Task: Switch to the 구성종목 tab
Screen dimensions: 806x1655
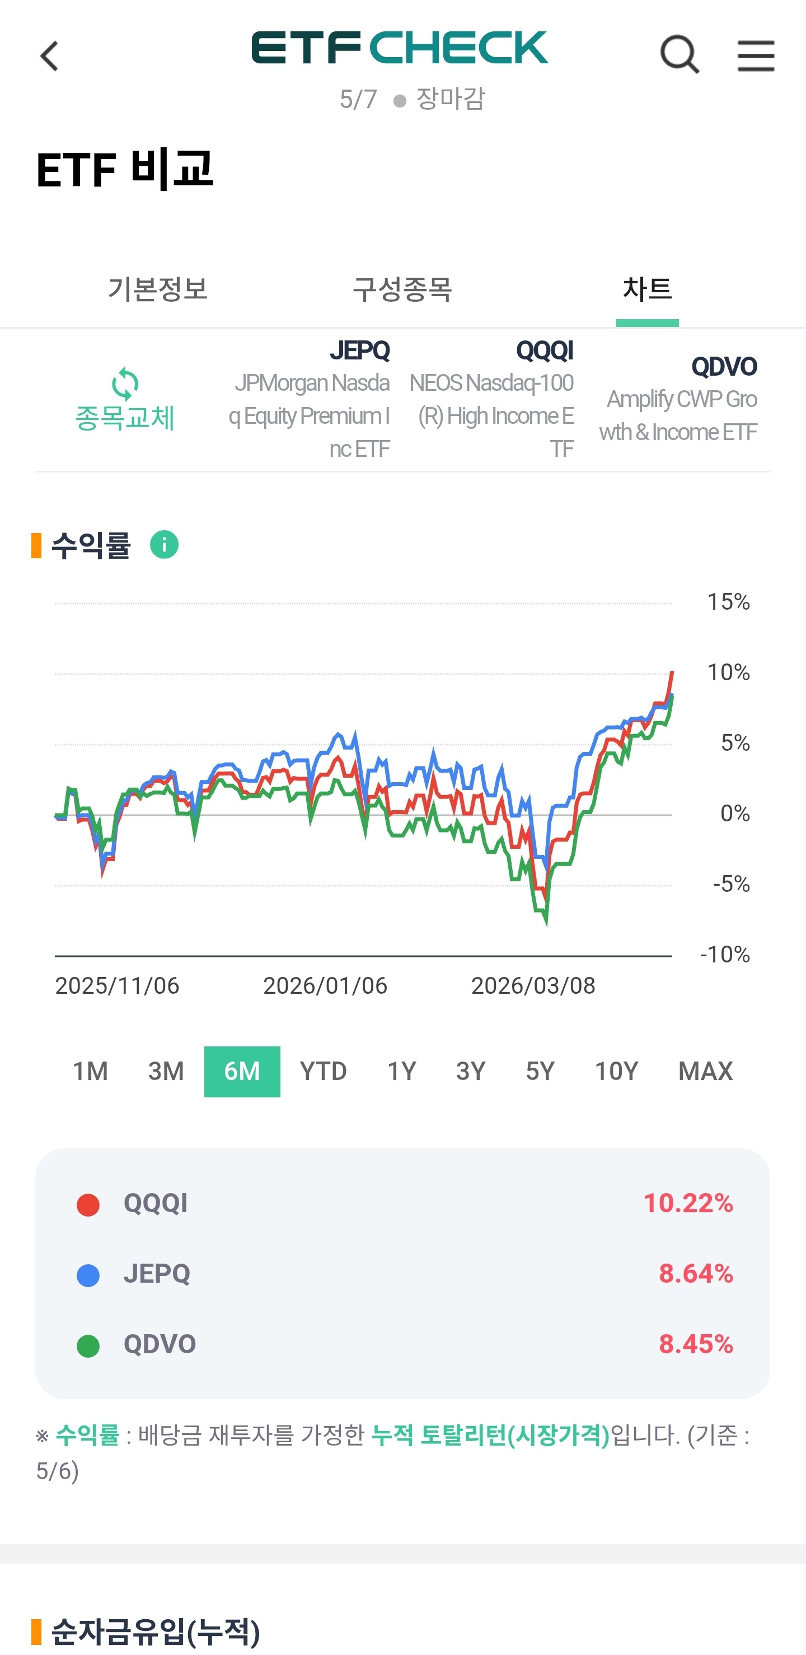Action: point(402,289)
